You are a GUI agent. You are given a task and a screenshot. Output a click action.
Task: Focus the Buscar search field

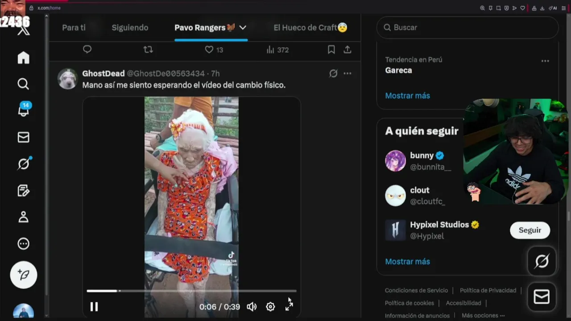pos(468,28)
